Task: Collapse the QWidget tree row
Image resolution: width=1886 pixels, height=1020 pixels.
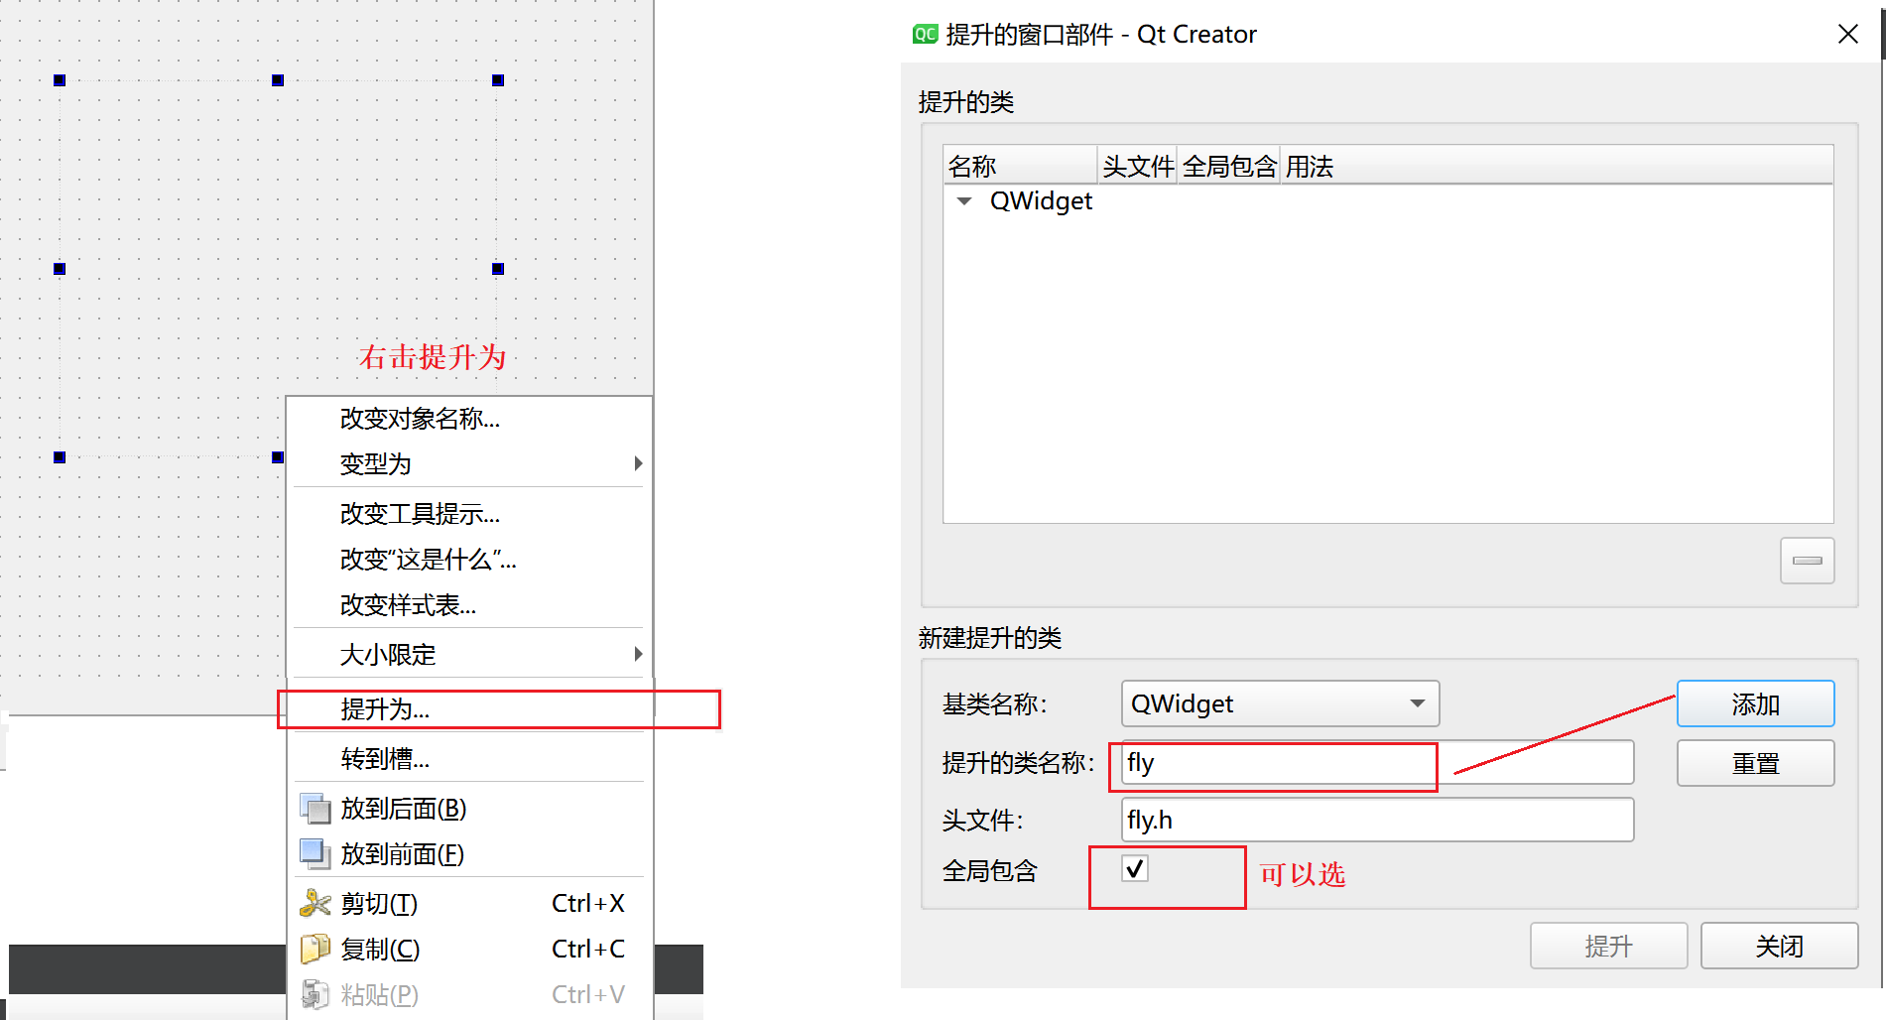Action: 963,201
